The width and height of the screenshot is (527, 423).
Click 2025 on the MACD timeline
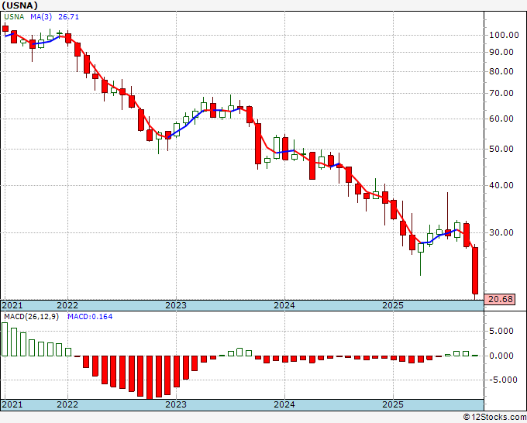point(393,404)
